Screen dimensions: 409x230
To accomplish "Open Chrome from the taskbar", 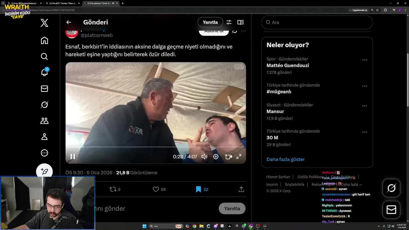I will coord(194,226).
